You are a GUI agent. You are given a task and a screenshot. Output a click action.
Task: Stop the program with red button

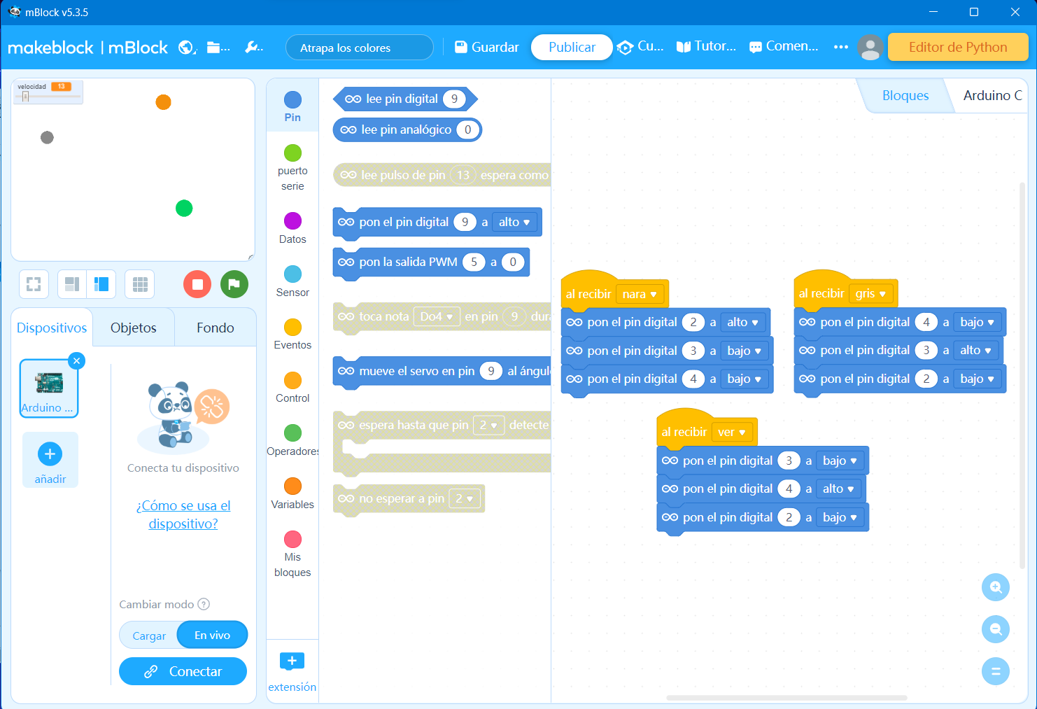point(197,284)
